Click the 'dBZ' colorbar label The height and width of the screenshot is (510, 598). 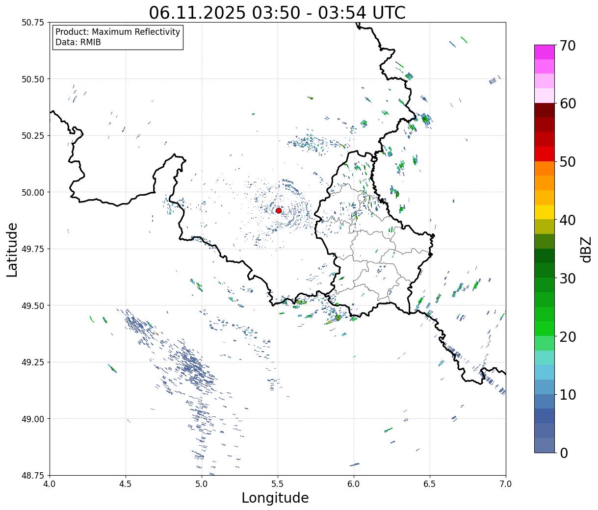coord(586,249)
